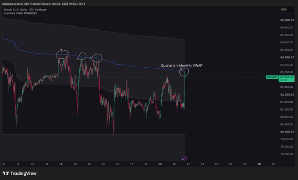298x180 pixels.
Task: Click the TradingView logo
Action: tap(19, 173)
